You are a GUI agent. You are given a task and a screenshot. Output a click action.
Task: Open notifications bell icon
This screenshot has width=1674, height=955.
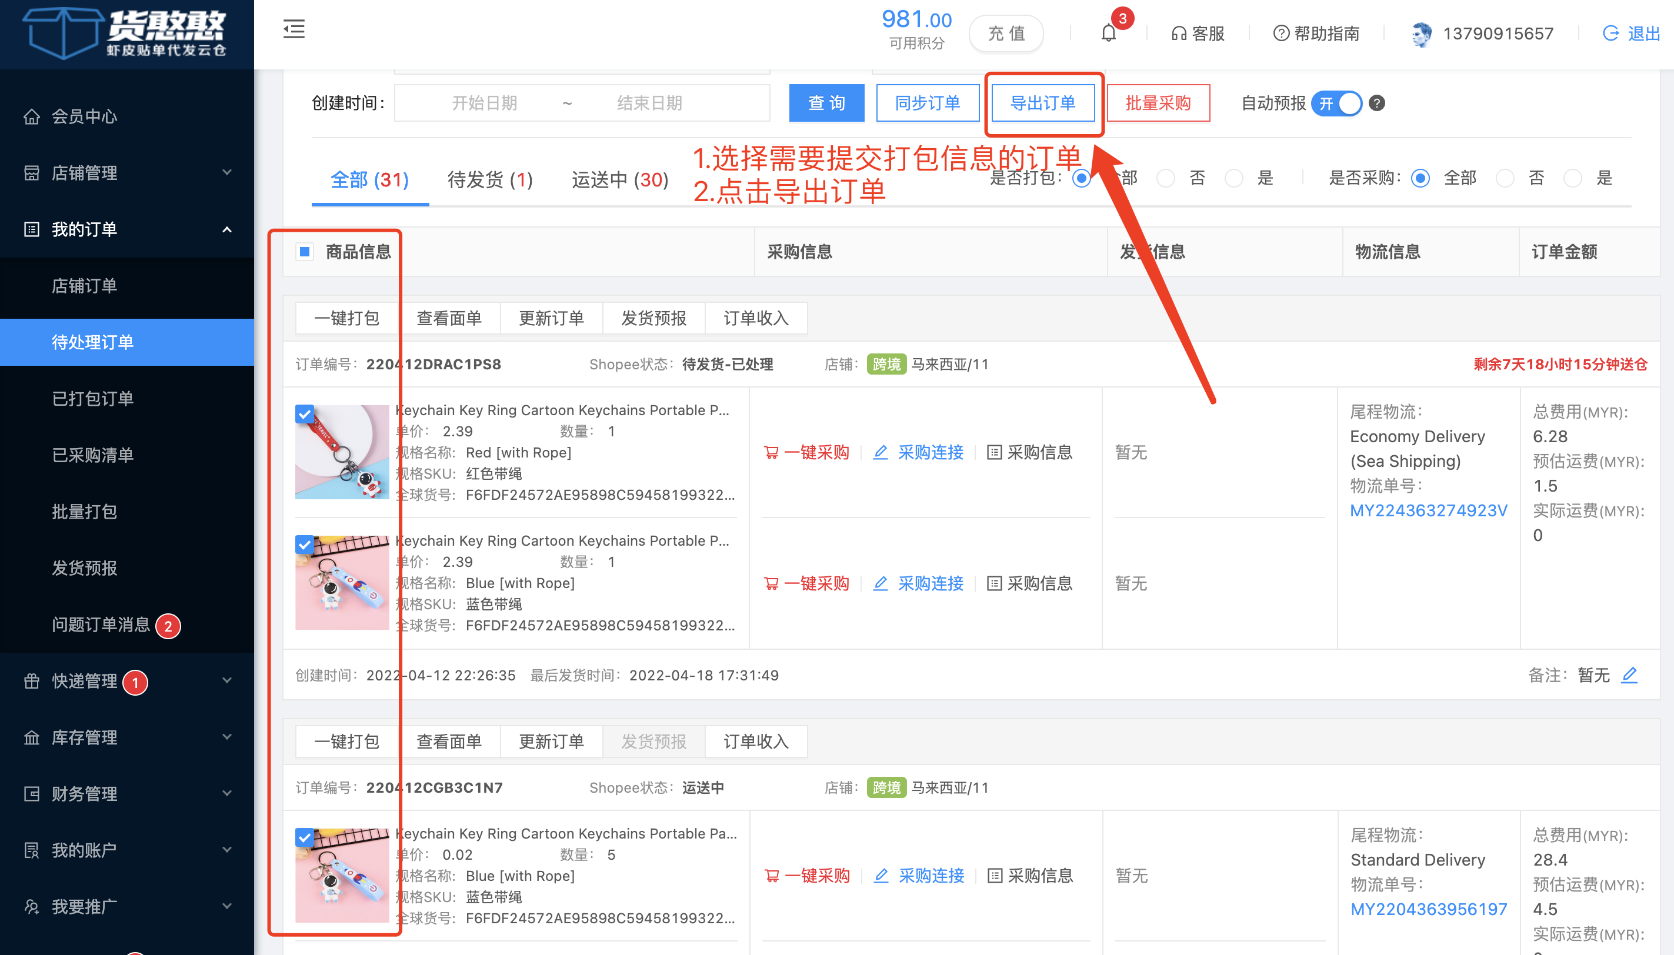pyautogui.click(x=1108, y=33)
